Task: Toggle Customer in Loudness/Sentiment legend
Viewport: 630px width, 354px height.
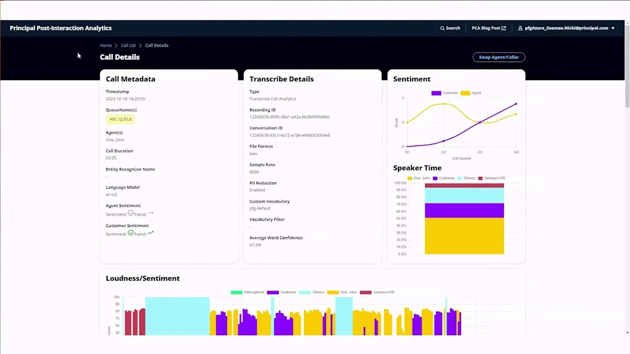Action: [x=281, y=292]
